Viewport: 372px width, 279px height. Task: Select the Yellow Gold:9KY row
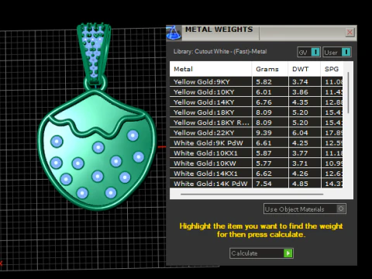coord(257,82)
